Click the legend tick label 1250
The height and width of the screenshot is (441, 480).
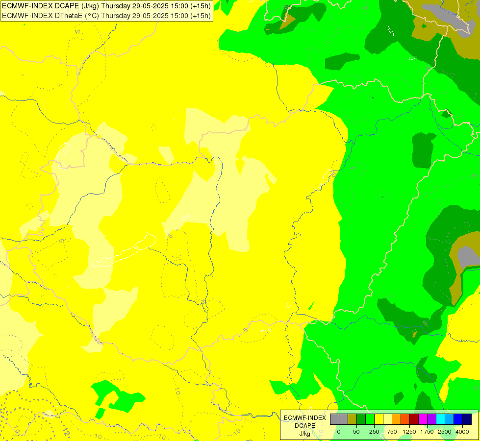[409, 432]
